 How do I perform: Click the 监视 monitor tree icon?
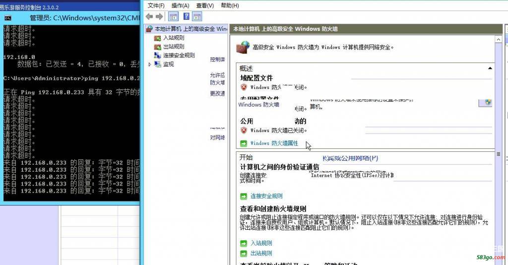pyautogui.click(x=157, y=64)
